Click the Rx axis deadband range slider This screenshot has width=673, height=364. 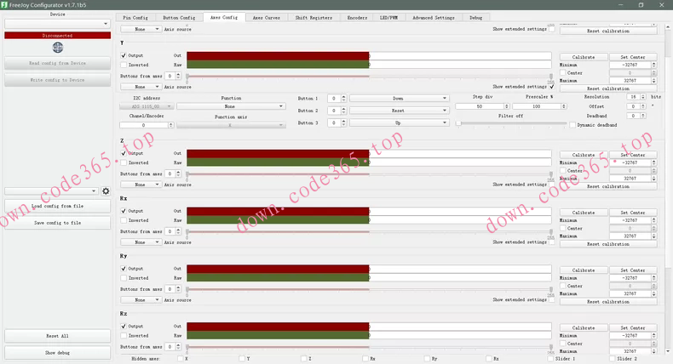pos(369,232)
